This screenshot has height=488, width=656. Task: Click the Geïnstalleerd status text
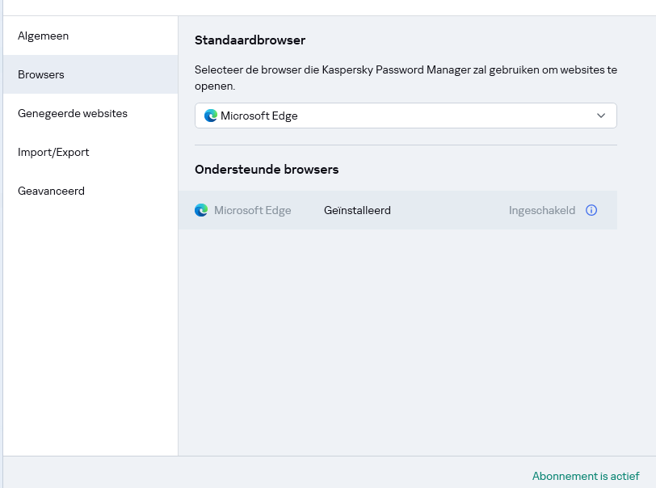(x=357, y=210)
